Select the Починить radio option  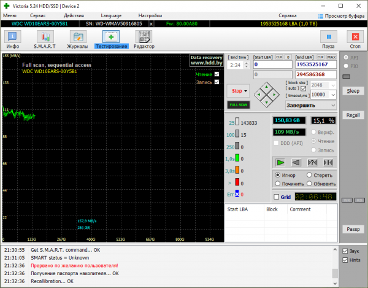(x=278, y=184)
